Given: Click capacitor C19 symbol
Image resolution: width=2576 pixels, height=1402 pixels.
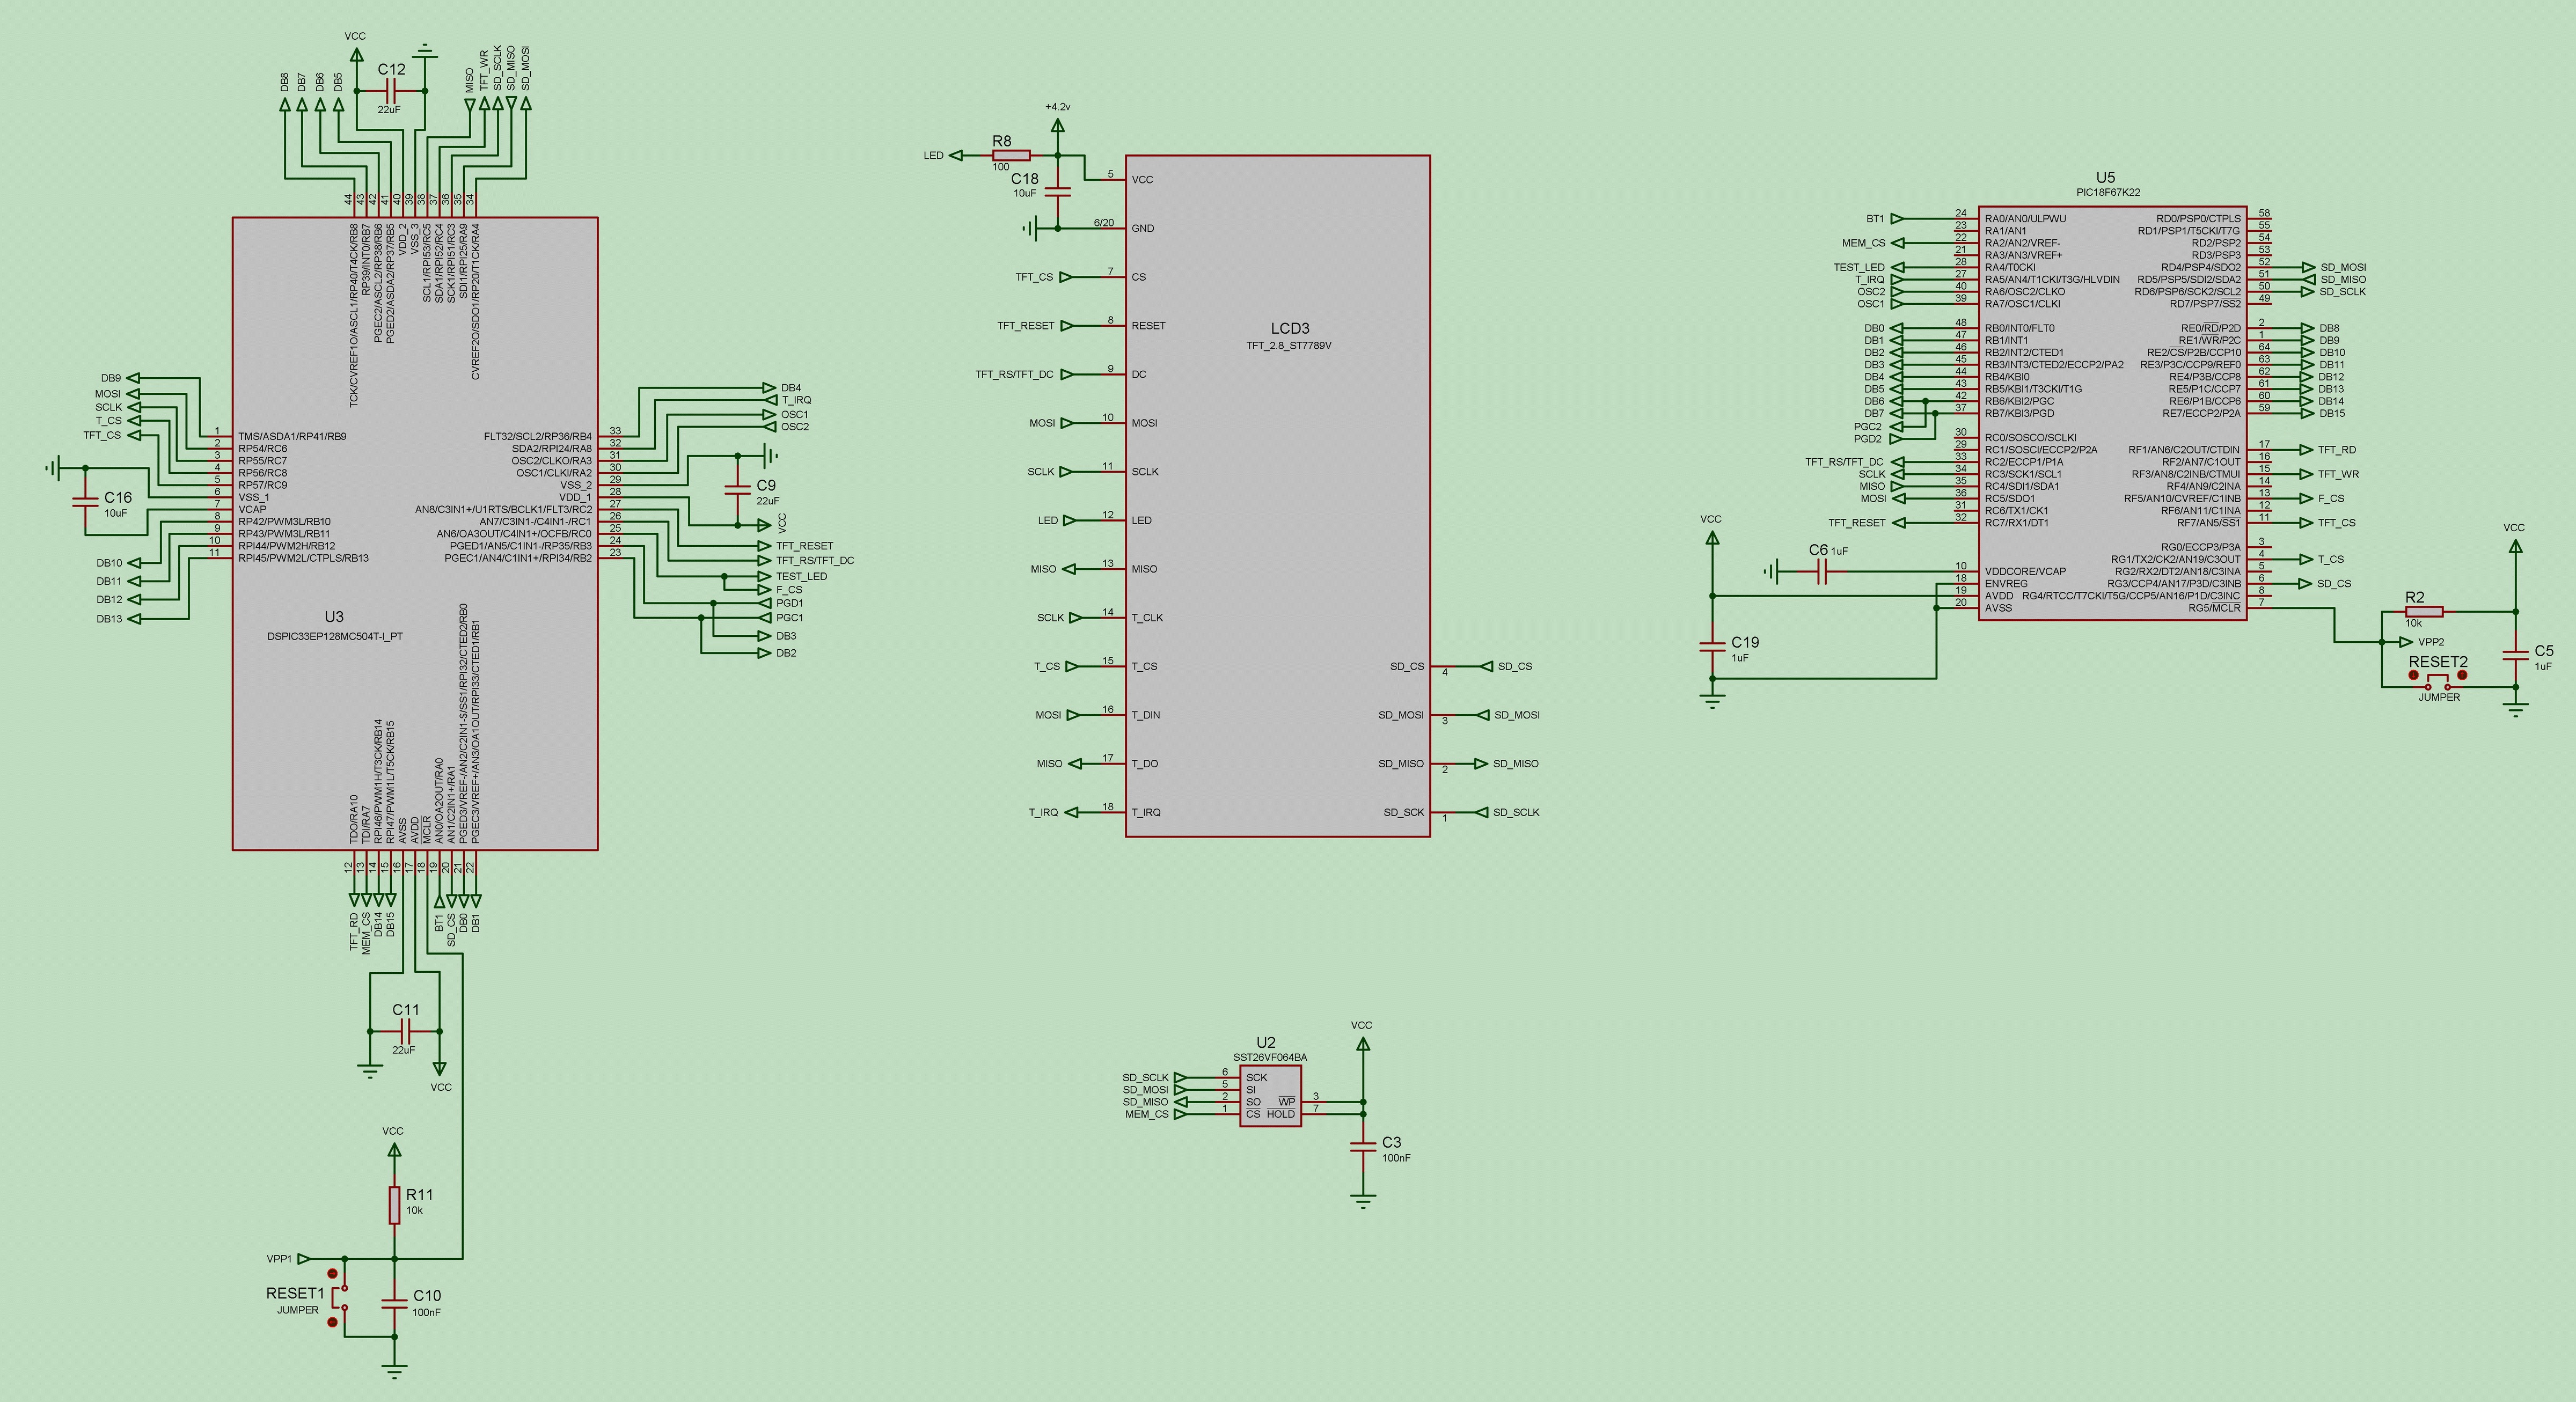Looking at the screenshot, I should 1712,647.
